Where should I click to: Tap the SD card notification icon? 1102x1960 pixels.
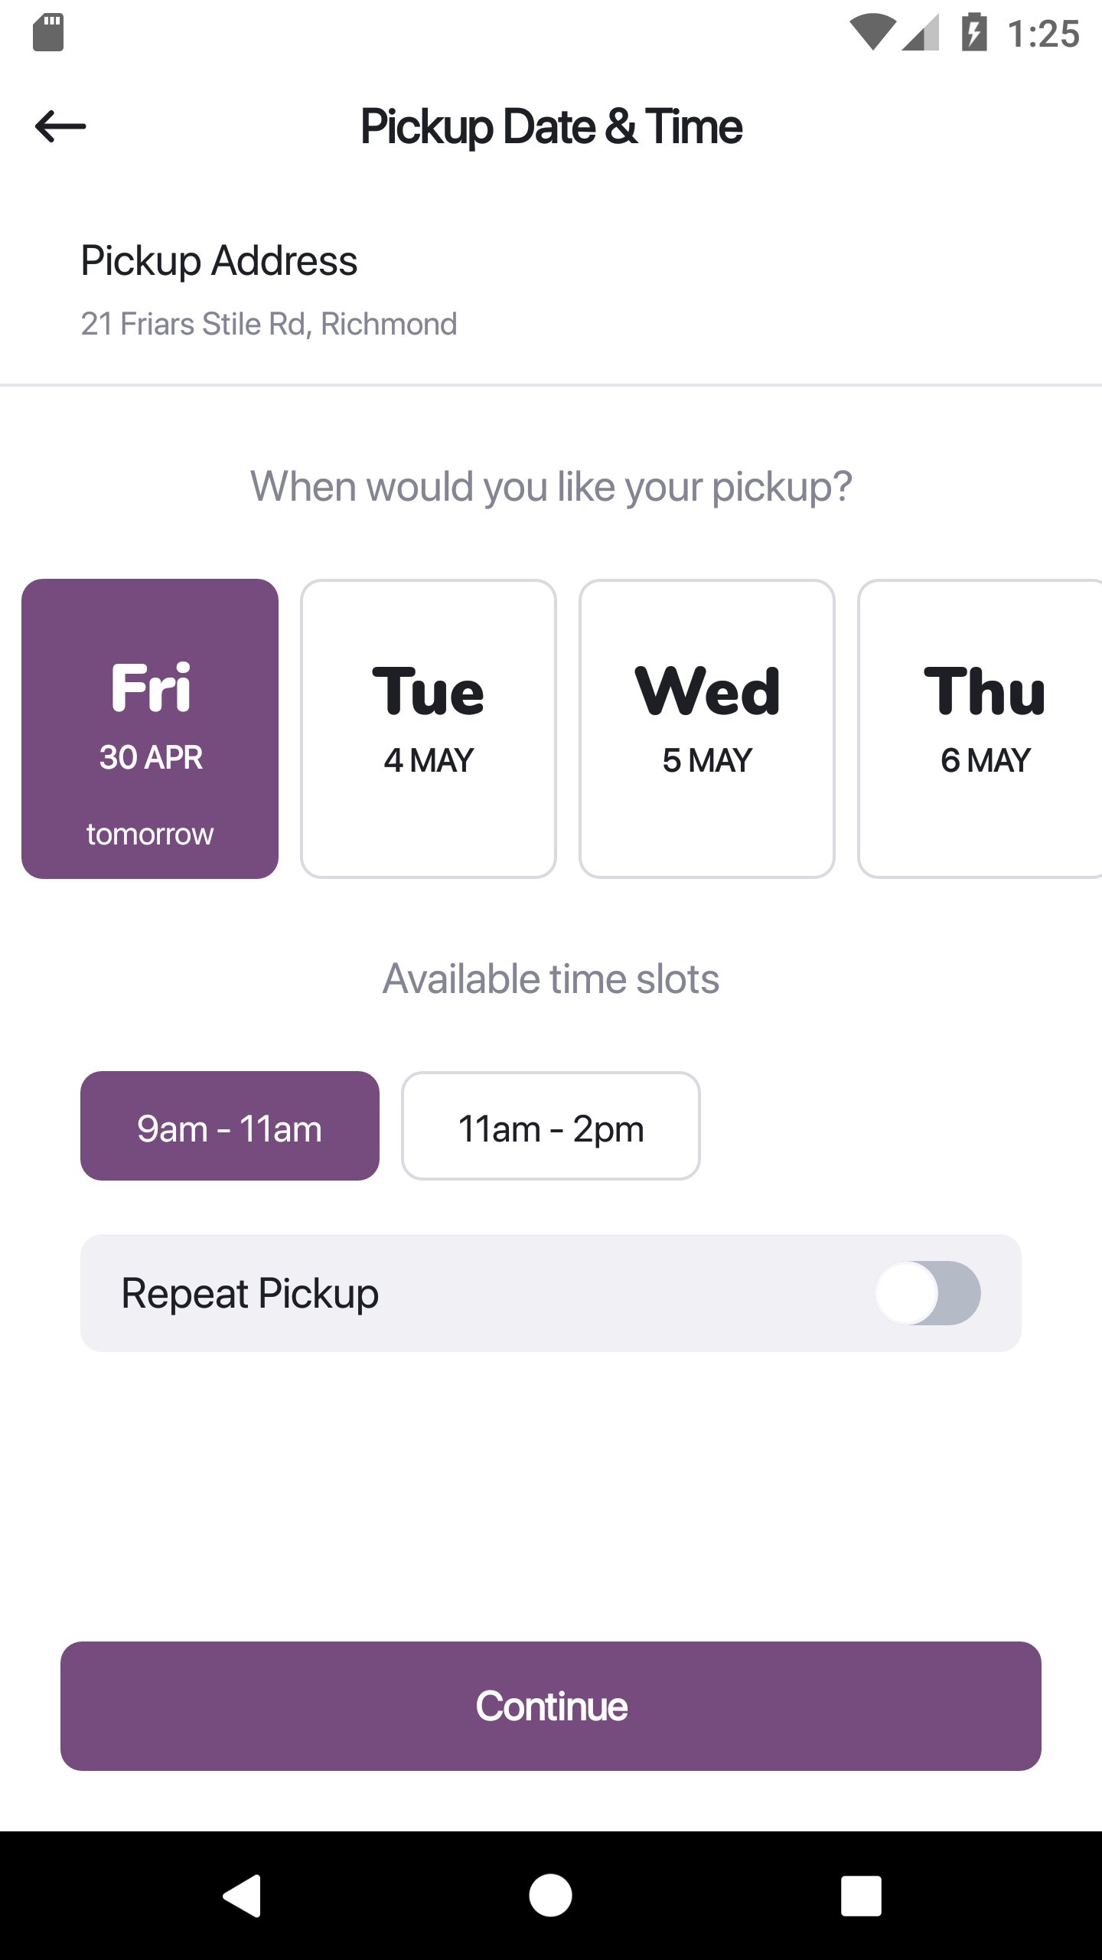tap(48, 33)
